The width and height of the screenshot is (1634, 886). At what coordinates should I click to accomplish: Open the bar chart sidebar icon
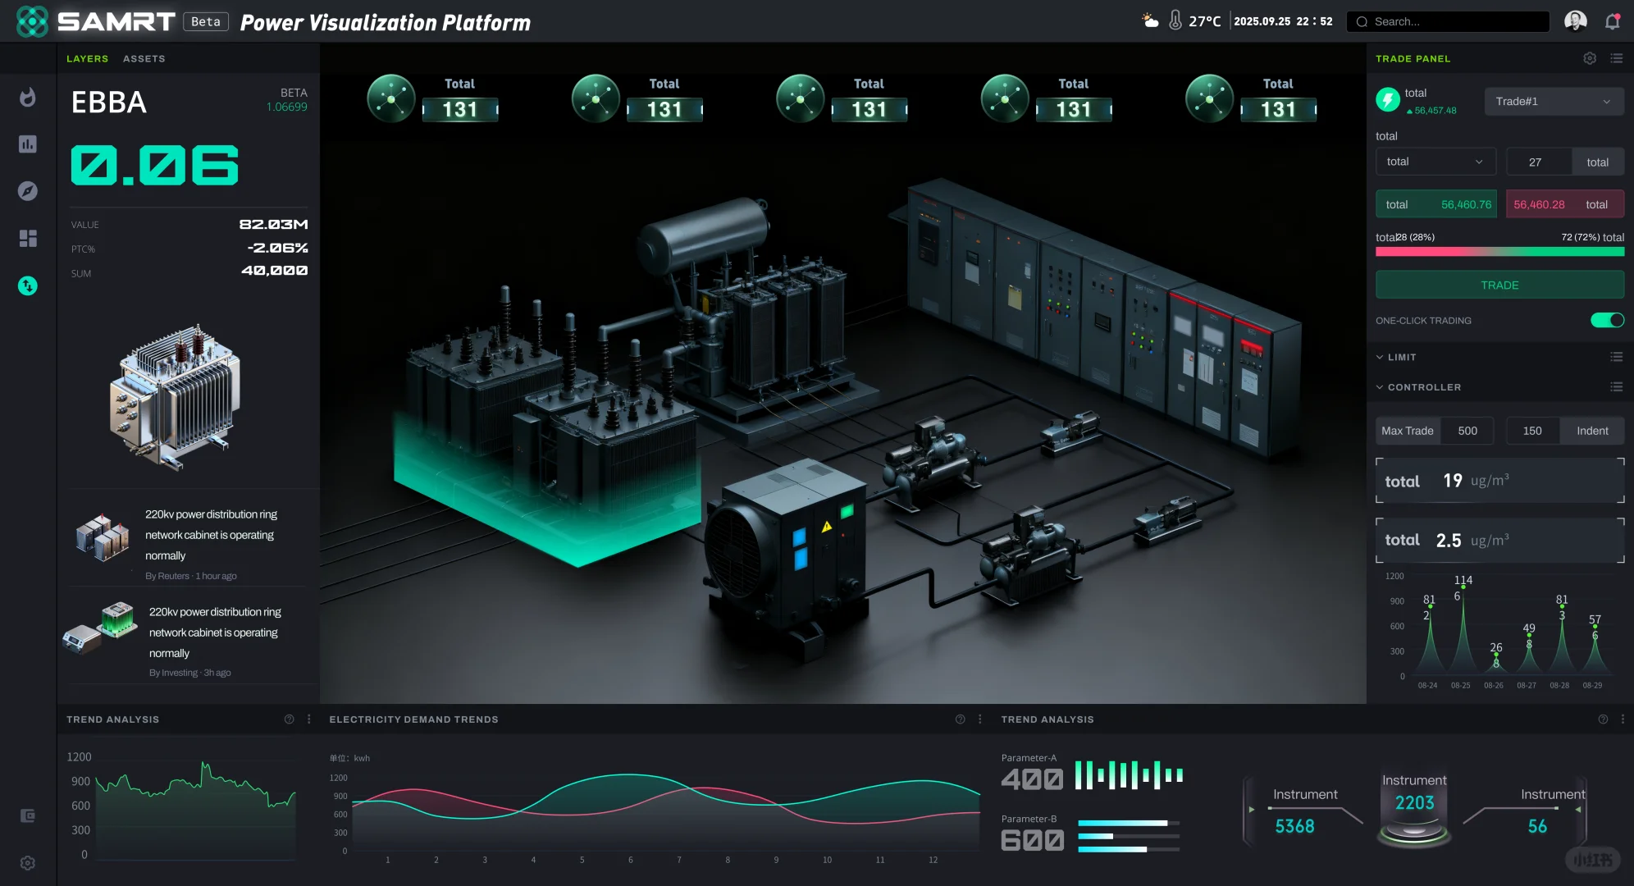[28, 144]
